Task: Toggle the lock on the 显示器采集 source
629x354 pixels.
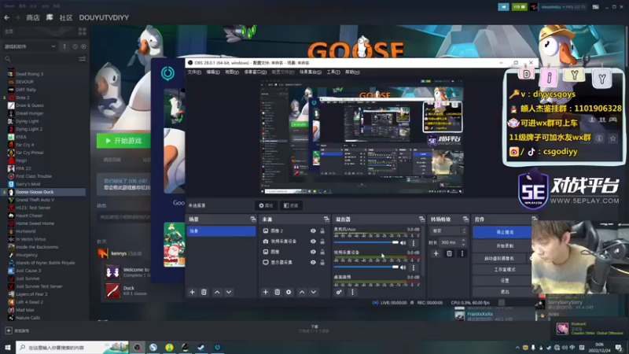Action: (322, 262)
